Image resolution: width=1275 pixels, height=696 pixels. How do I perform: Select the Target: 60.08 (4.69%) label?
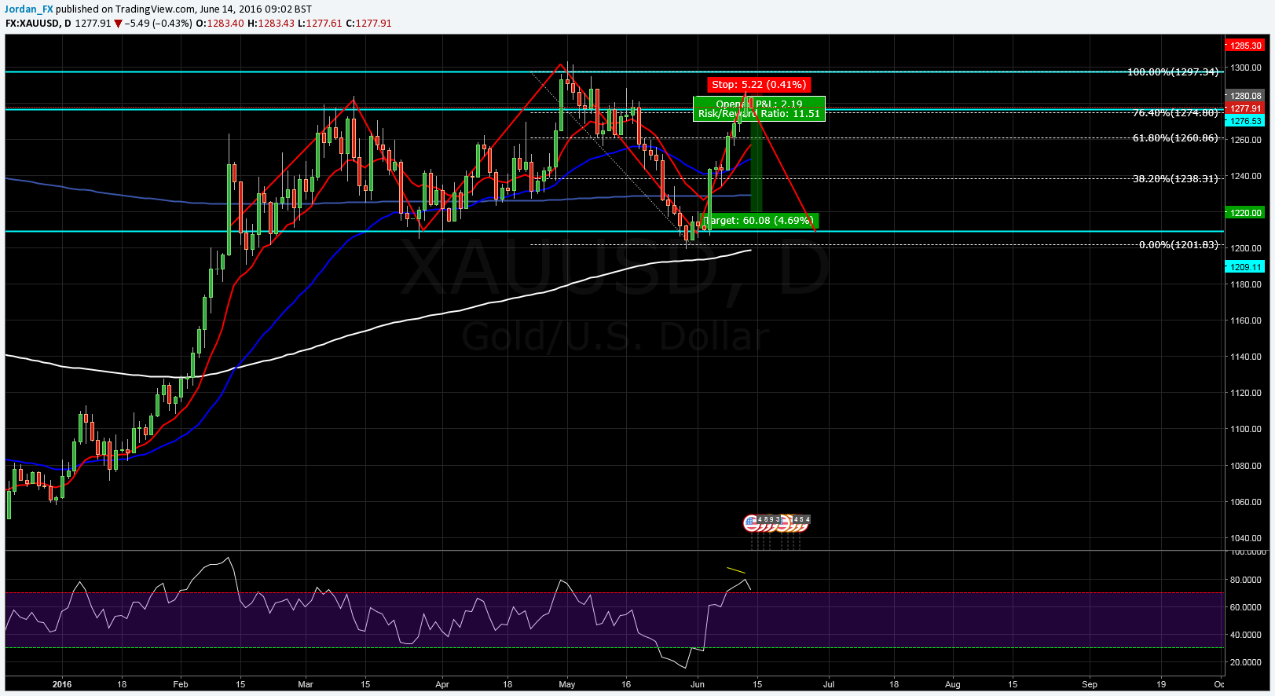(758, 221)
